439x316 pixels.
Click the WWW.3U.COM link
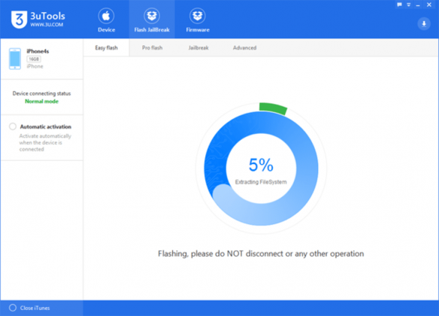tap(47, 25)
